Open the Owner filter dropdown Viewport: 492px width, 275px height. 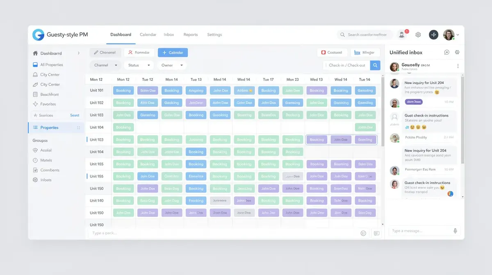[x=172, y=65]
